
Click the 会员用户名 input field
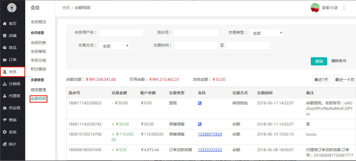[121, 33]
